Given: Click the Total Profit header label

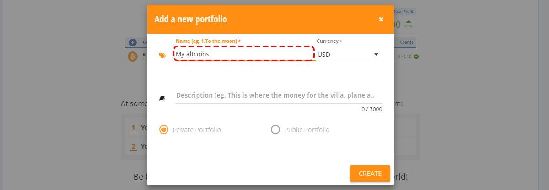Looking at the screenshot, I should [404, 11].
